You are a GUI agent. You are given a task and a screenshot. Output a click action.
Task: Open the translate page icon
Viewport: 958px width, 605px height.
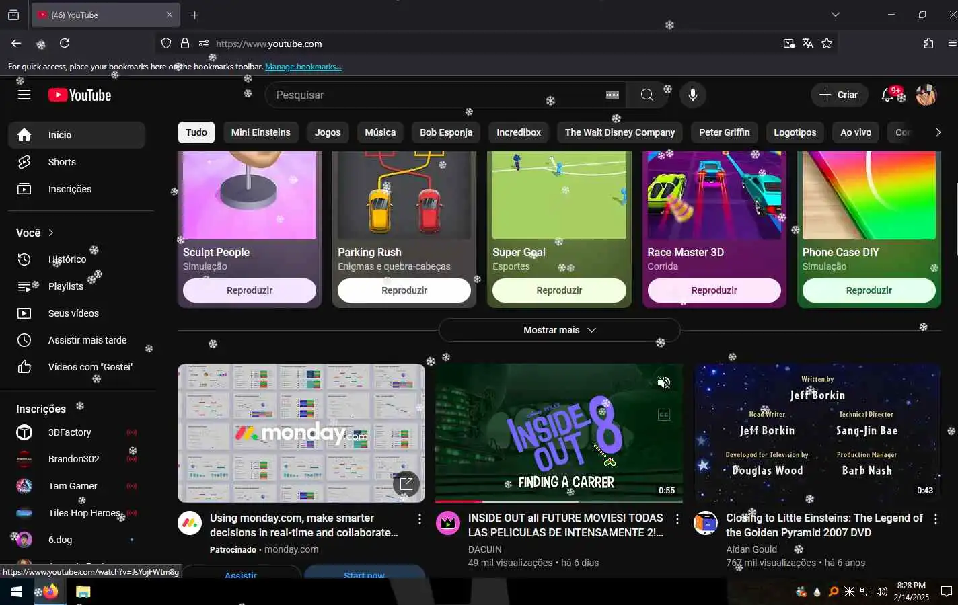(x=808, y=43)
